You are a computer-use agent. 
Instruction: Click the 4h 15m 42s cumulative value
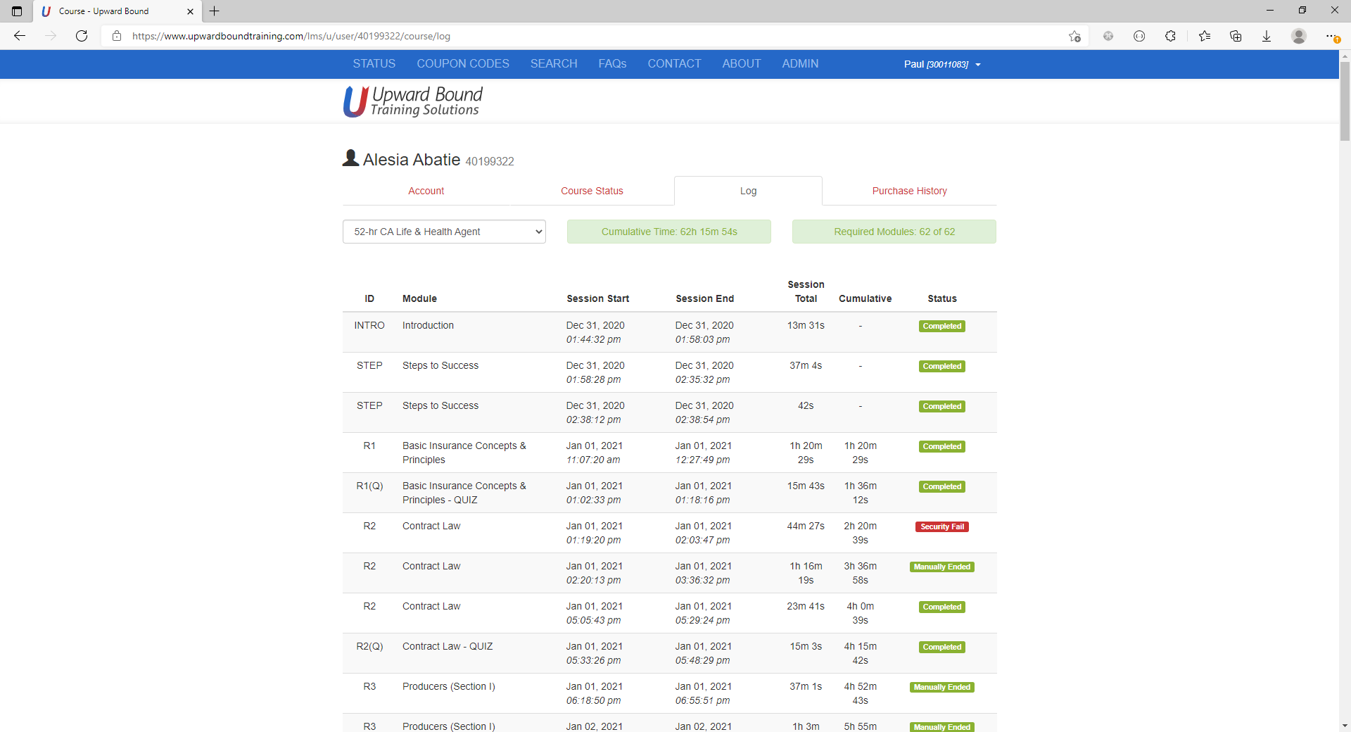[861, 653]
